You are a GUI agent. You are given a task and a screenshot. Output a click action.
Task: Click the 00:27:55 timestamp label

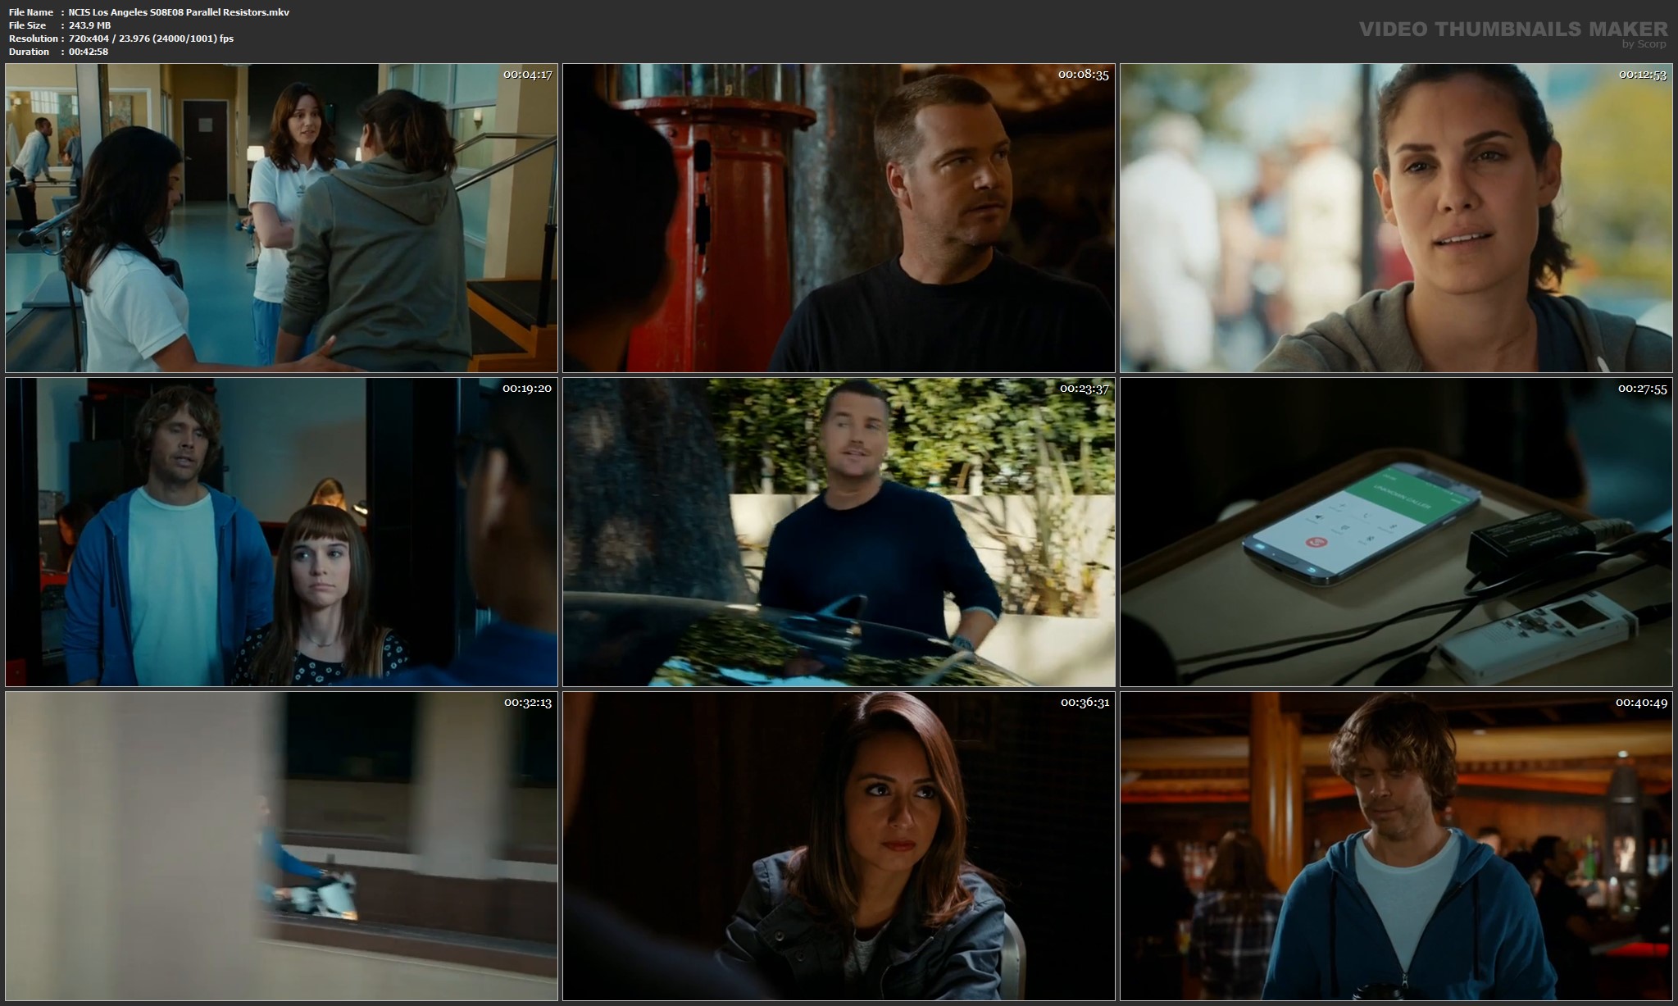pyautogui.click(x=1642, y=389)
